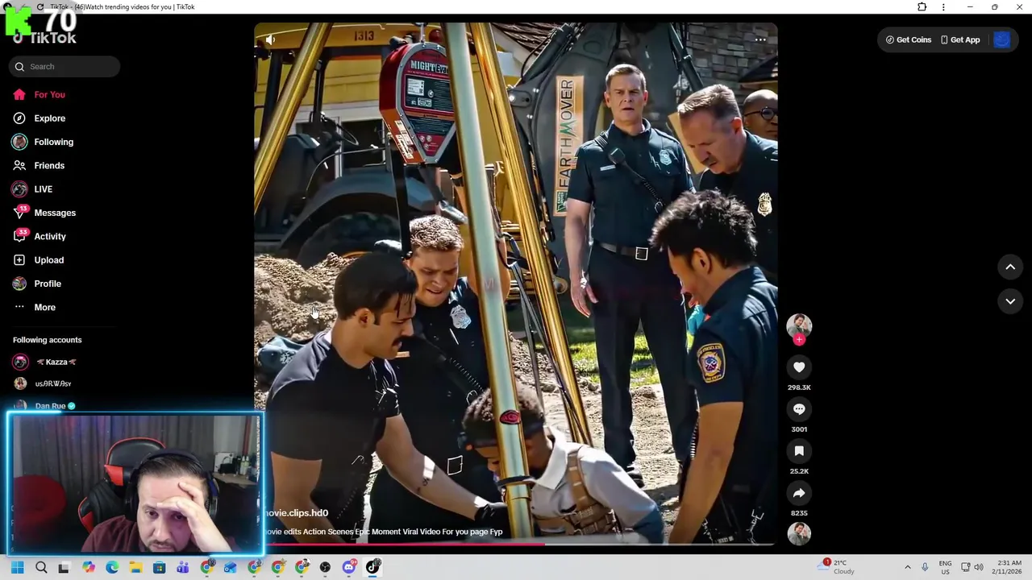Viewport: 1032px width, 580px height.
Task: Follow creator with red plus badge
Action: pyautogui.click(x=799, y=340)
